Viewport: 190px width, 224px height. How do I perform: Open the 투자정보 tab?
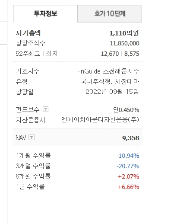45,14
